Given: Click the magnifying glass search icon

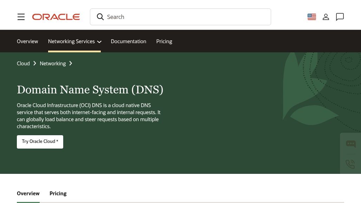Looking at the screenshot, I should 100,17.
